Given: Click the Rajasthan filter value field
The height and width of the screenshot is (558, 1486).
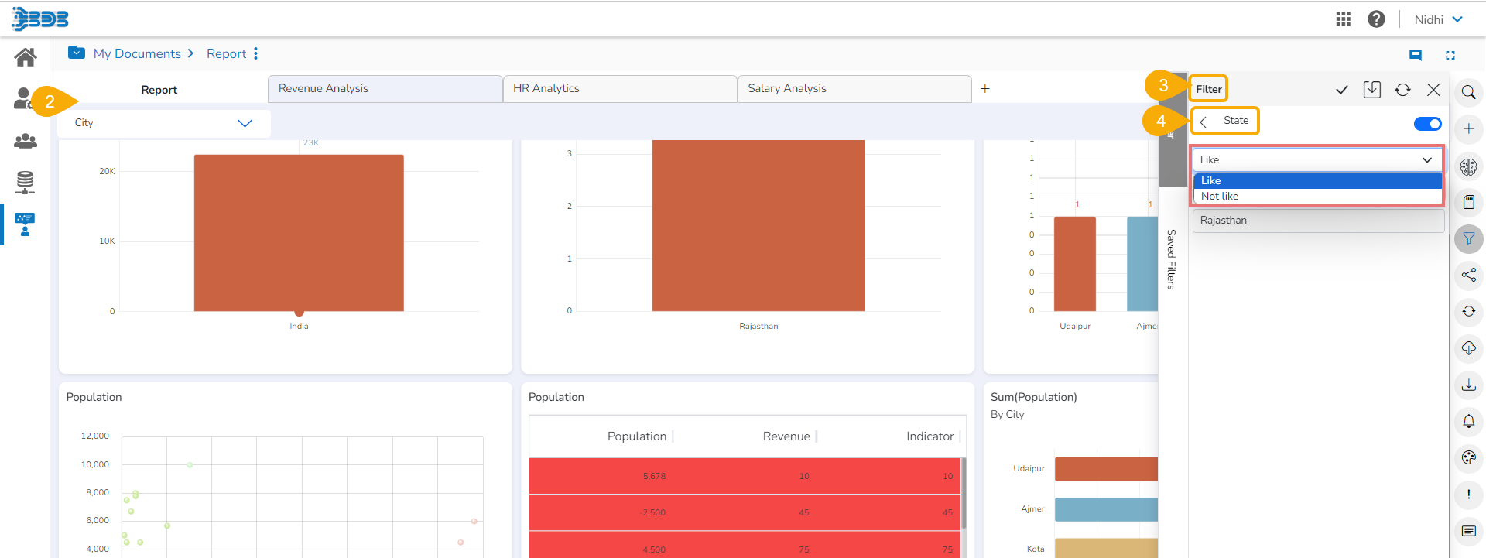Looking at the screenshot, I should coord(1317,221).
